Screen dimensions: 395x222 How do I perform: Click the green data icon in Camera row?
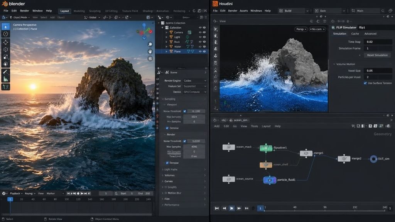tap(189, 32)
